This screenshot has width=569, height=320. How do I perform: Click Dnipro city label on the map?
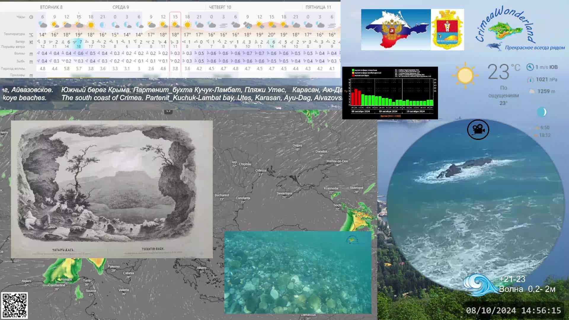tap(297, 145)
